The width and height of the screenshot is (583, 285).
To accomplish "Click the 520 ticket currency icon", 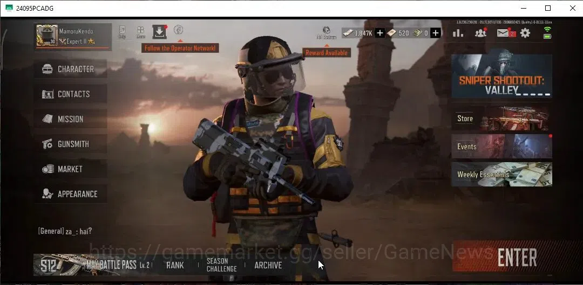I will click(391, 33).
